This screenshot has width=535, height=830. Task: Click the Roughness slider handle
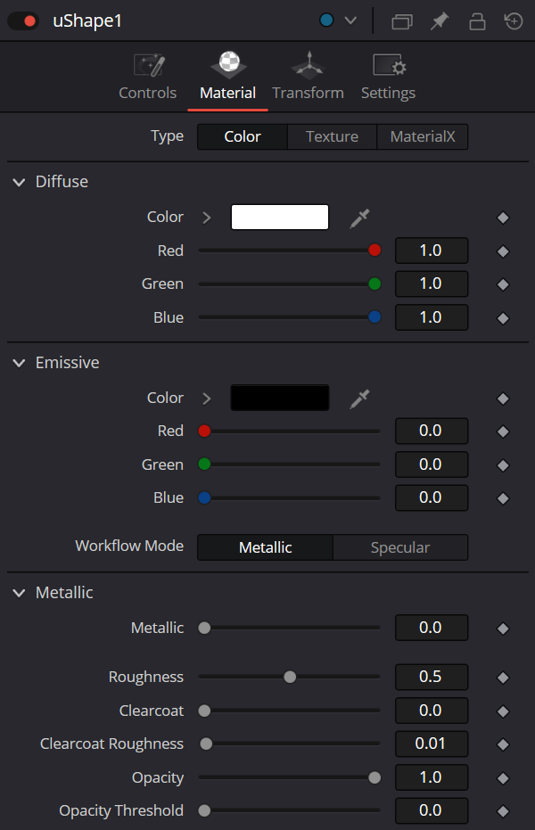290,677
